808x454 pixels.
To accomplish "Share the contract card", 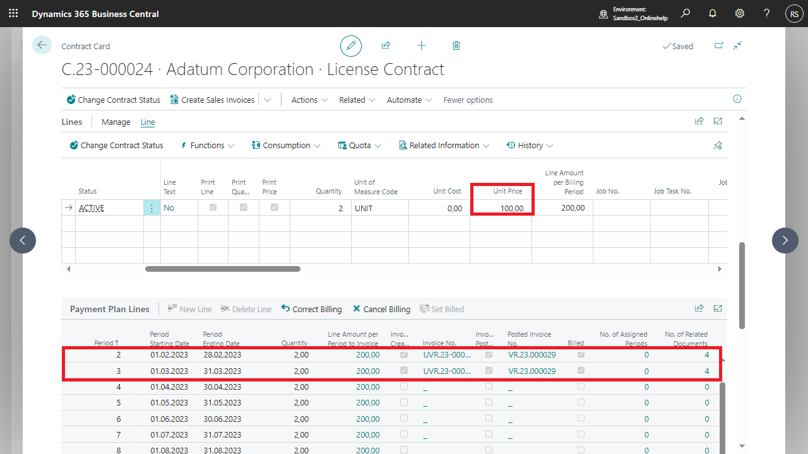I will coord(386,45).
